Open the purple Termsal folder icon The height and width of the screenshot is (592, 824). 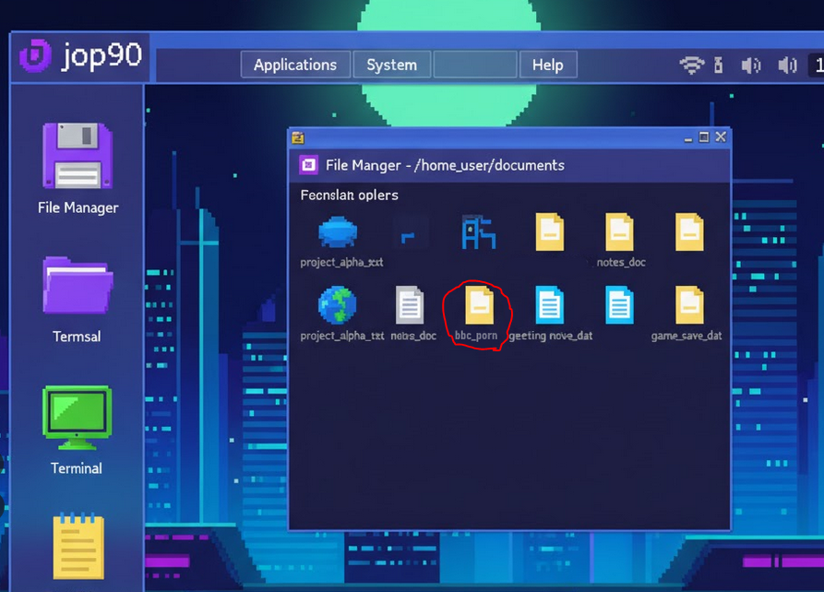pos(78,285)
